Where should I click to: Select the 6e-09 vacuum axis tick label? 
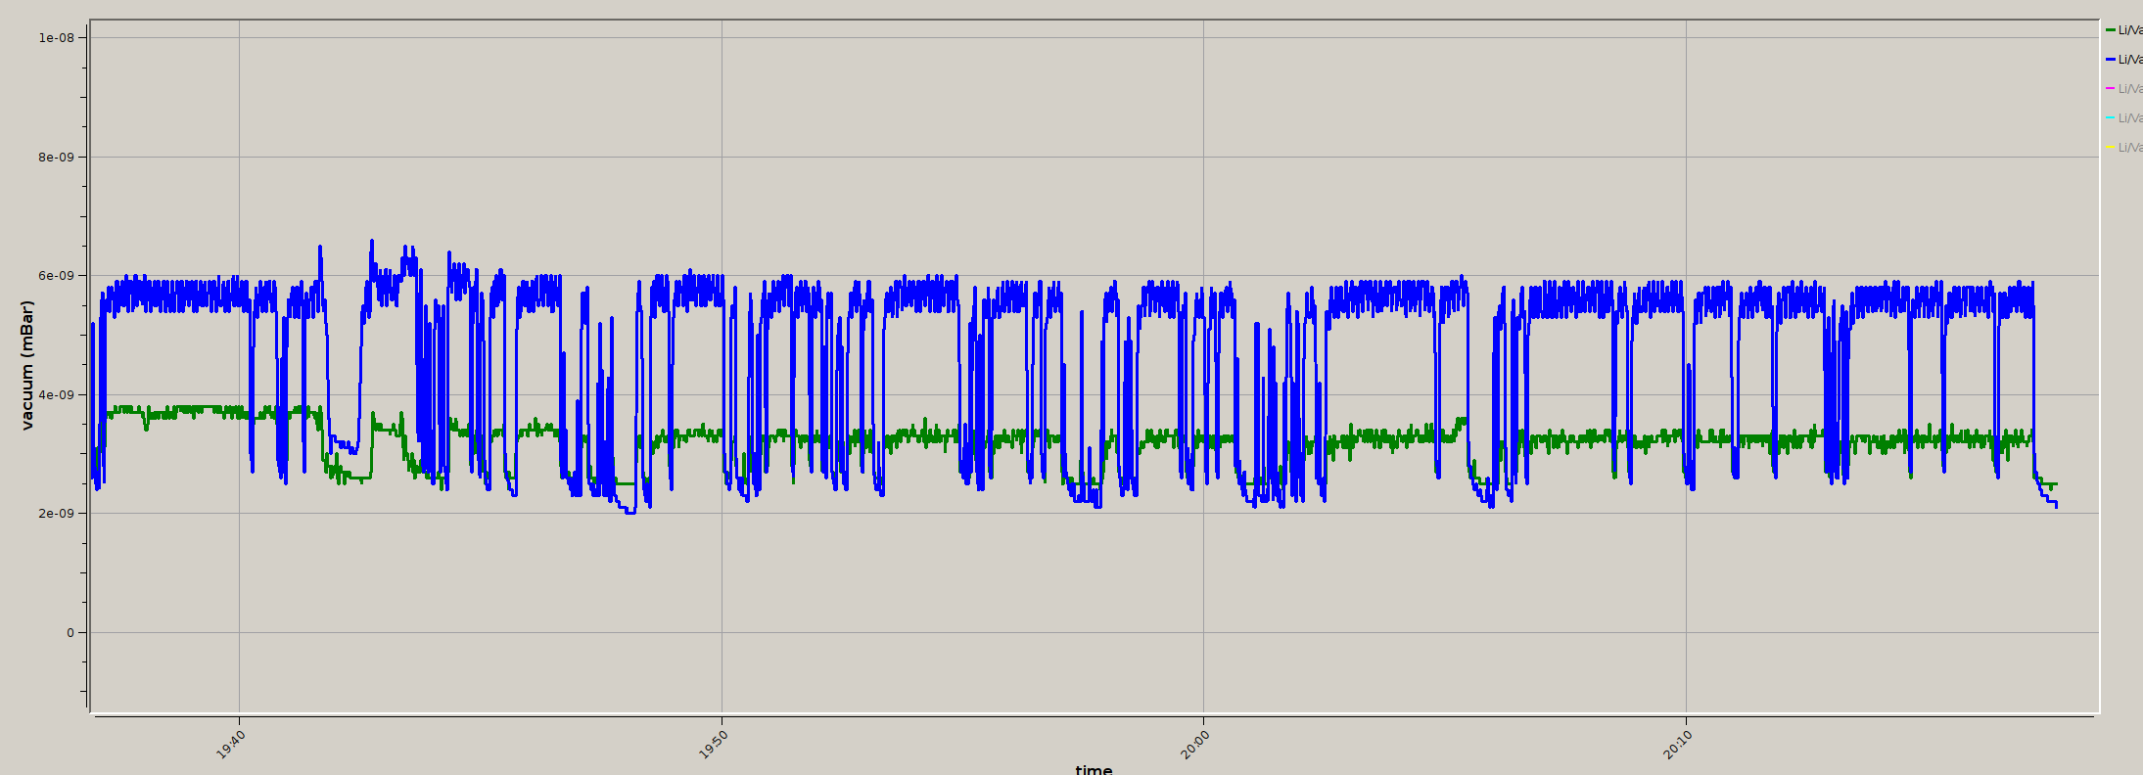56,276
